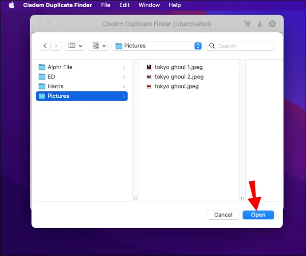Go forward with the right arrow
Screen dimensions: 306x256
pyautogui.click(x=56, y=46)
